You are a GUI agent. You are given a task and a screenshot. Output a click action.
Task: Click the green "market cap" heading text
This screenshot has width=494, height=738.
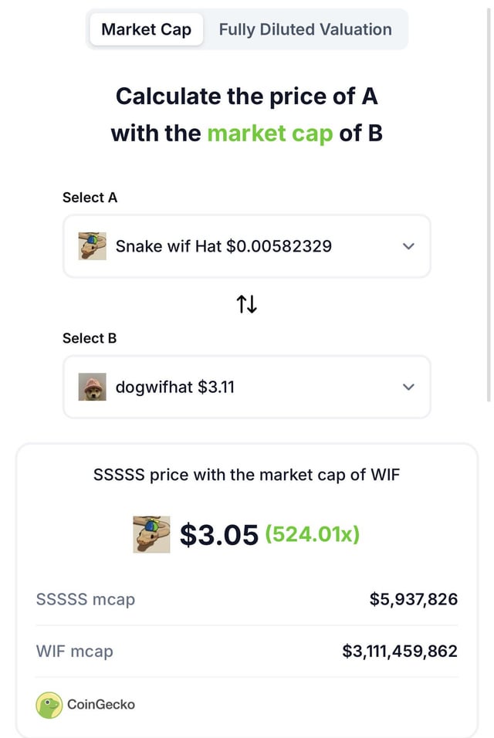tap(270, 133)
